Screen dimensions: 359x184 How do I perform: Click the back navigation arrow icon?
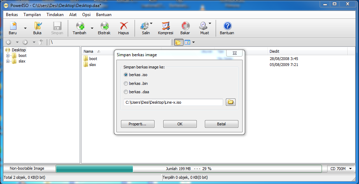point(8,42)
